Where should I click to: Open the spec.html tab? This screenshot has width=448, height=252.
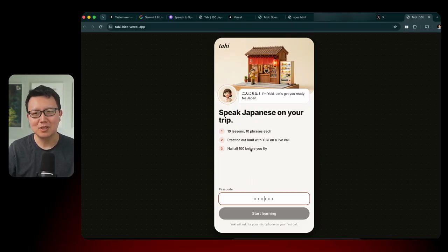coord(300,17)
